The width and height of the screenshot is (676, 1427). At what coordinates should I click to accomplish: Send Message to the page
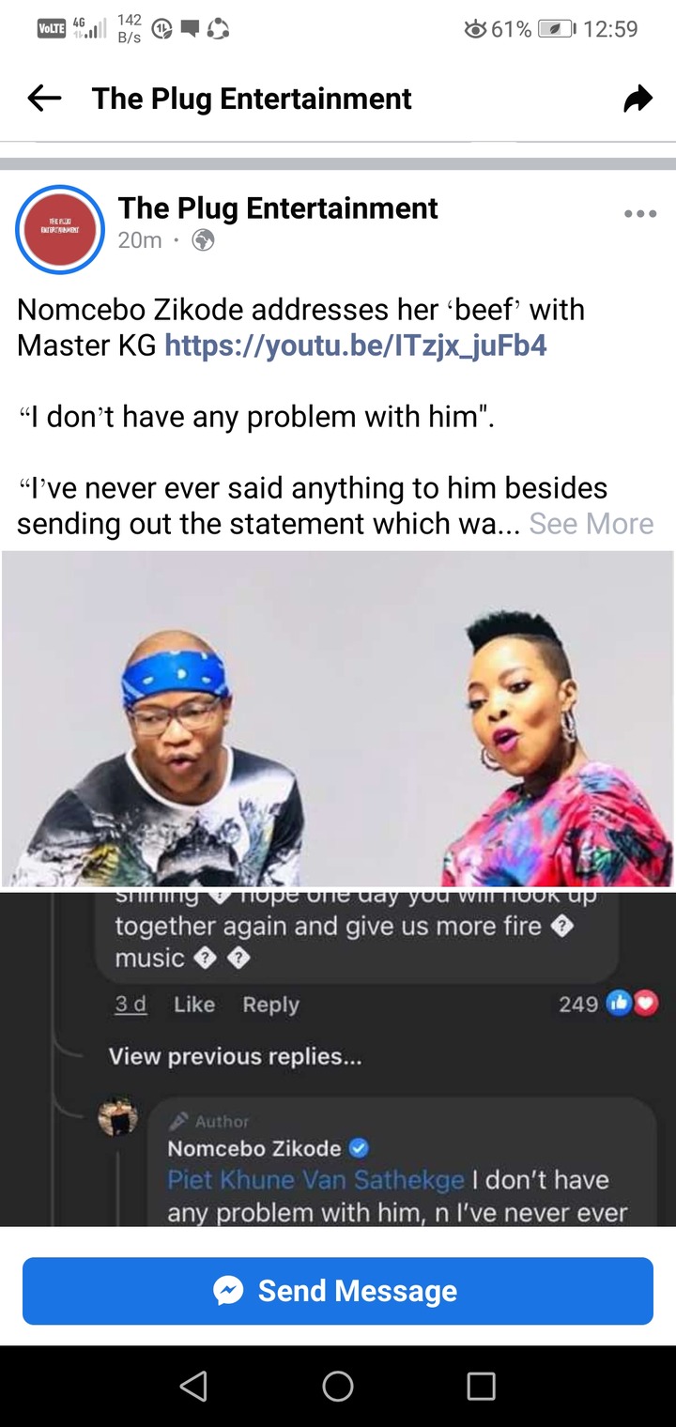338,1291
